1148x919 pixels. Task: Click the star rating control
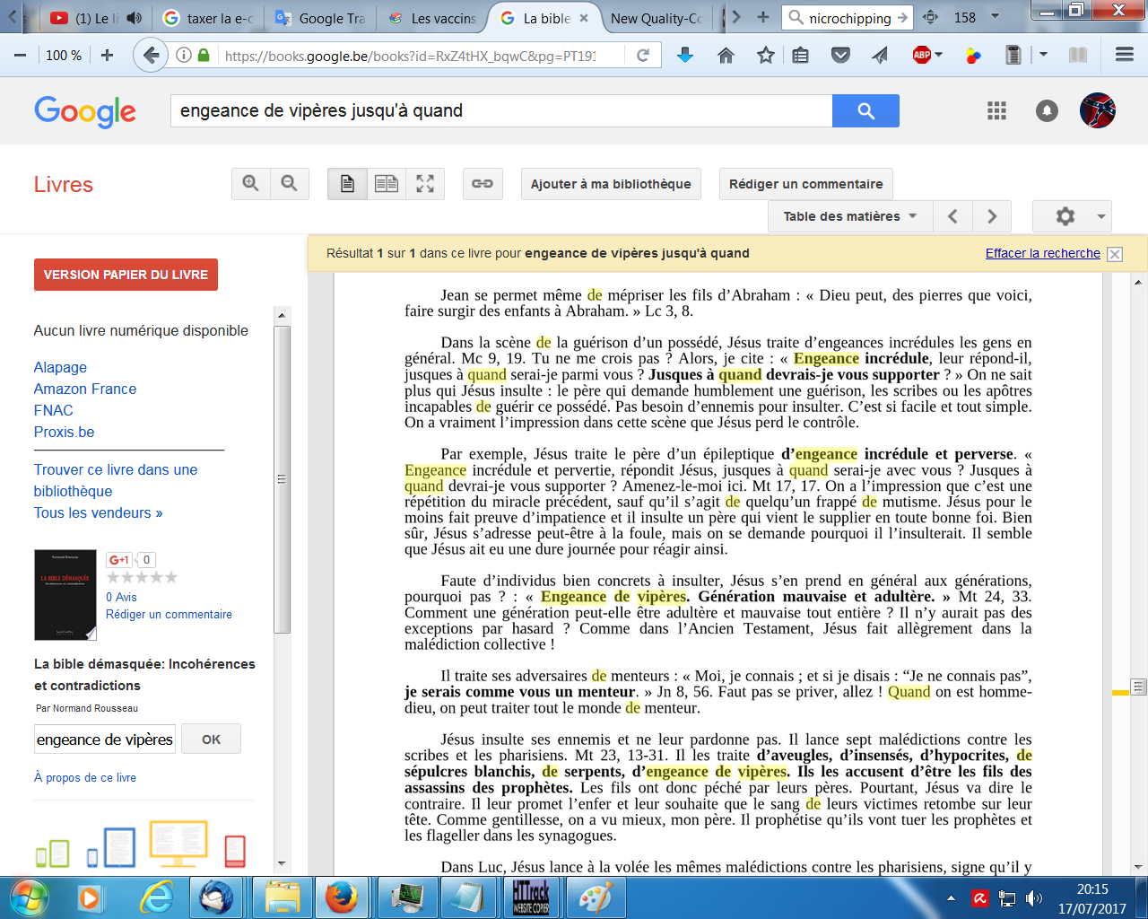[142, 577]
